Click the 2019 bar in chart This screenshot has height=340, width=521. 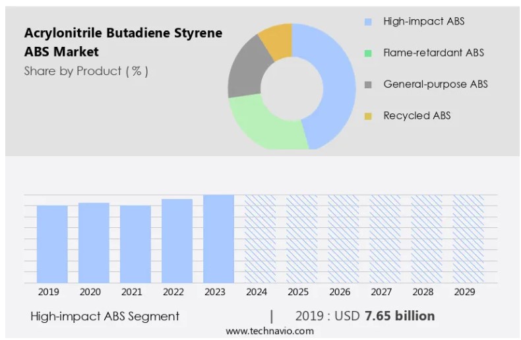[x=52, y=244]
